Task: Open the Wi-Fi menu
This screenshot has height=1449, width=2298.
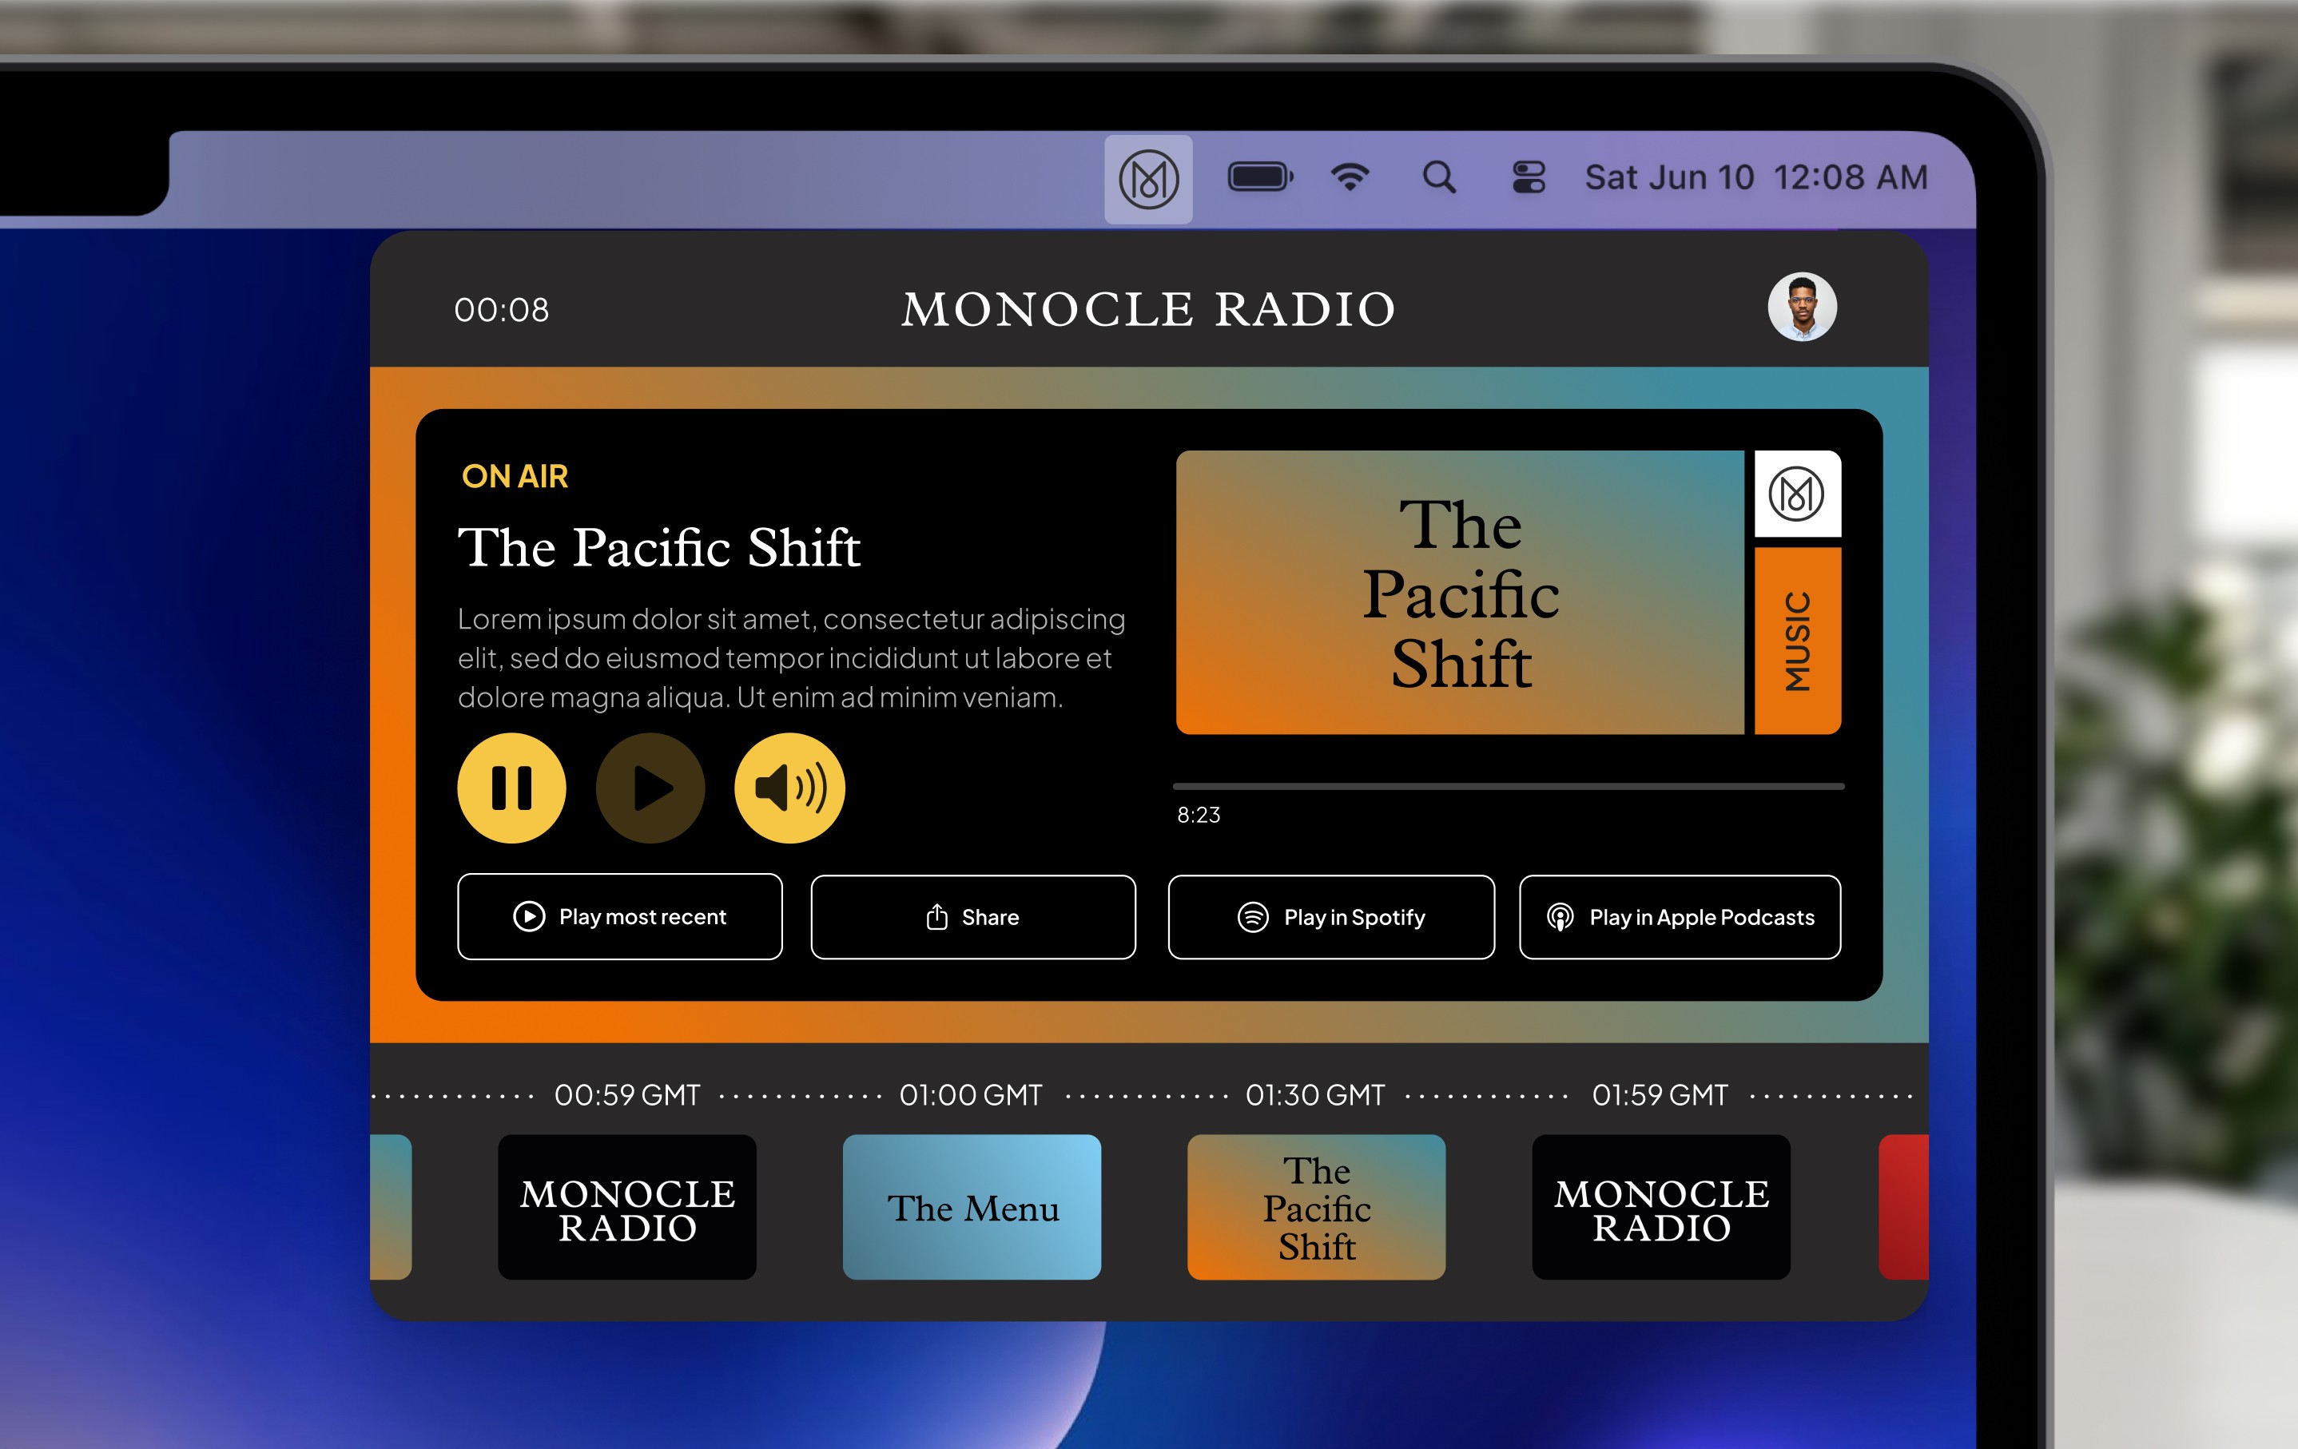Action: pyautogui.click(x=1350, y=177)
